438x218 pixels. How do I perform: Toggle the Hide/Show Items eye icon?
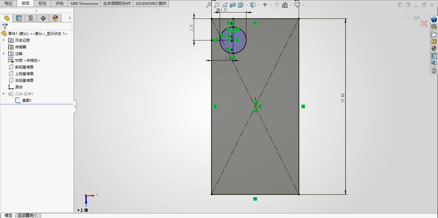(265, 5)
